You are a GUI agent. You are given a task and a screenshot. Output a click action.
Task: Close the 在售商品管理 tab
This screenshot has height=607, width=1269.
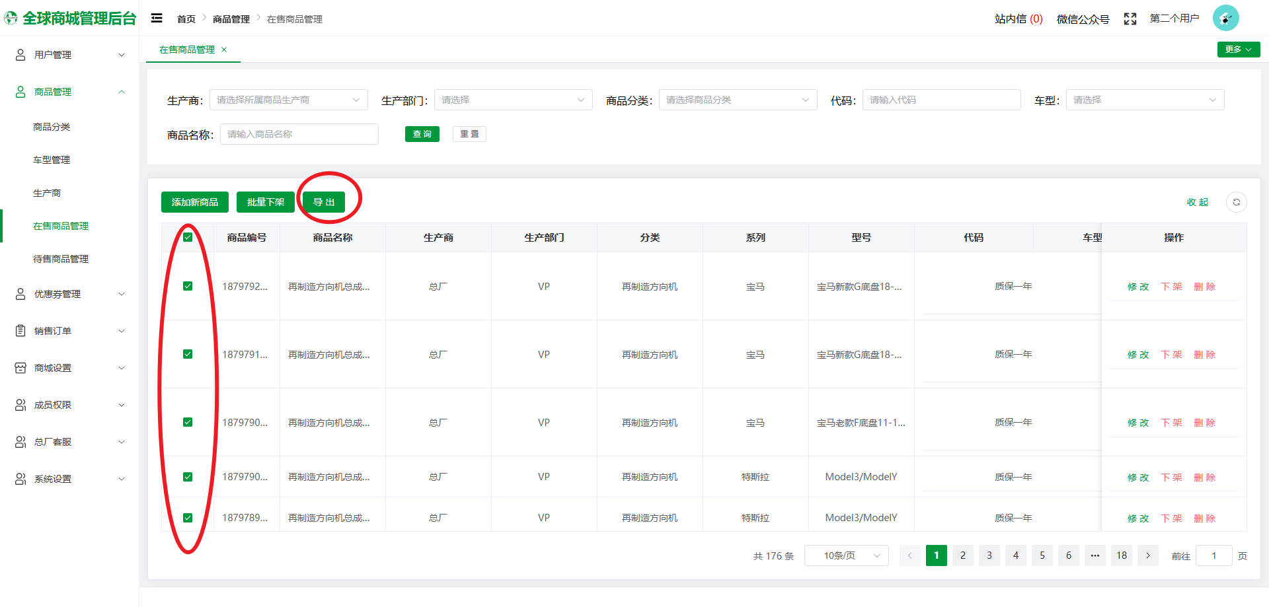[224, 50]
